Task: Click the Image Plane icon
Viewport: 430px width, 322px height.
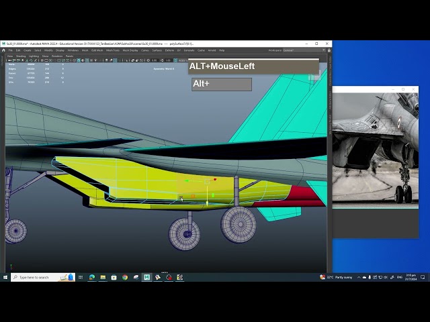Action: point(27,60)
